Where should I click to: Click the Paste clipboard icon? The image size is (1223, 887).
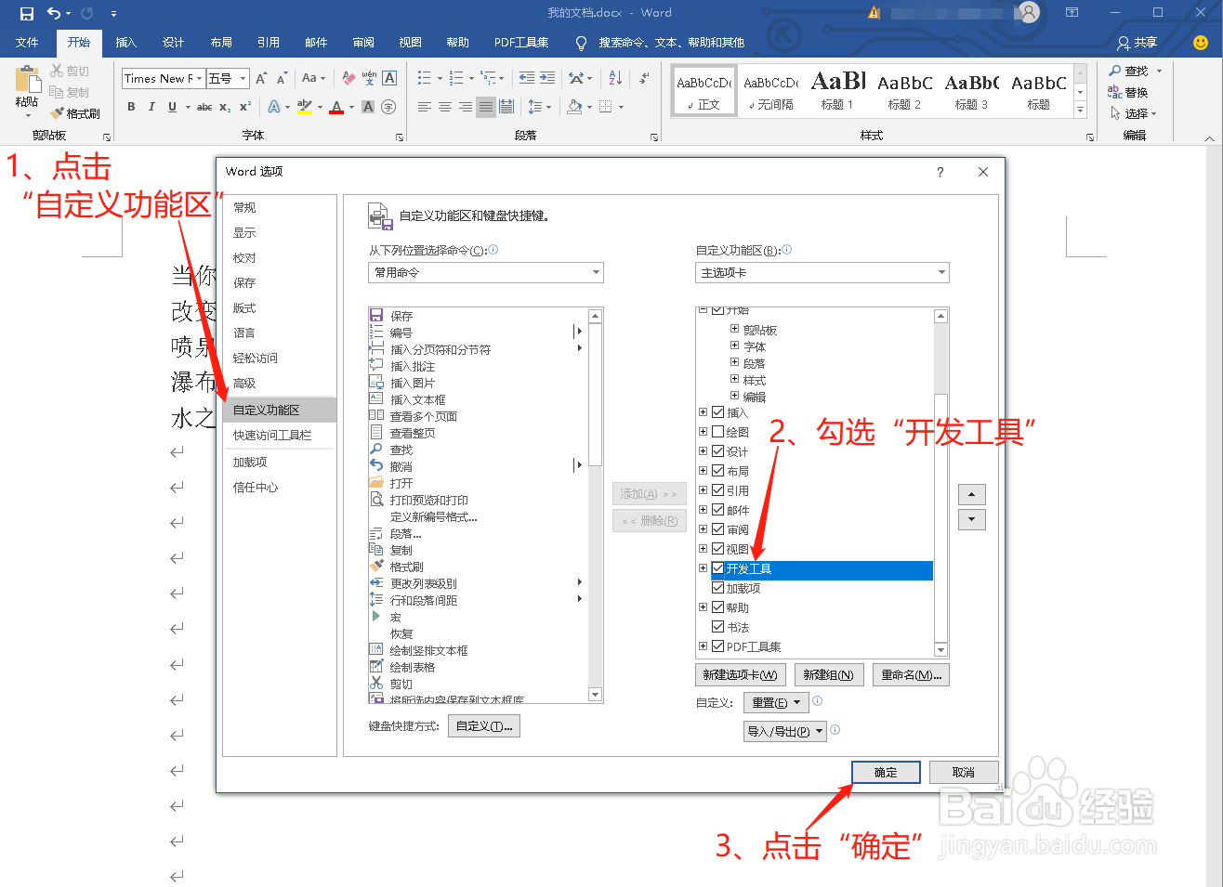point(27,79)
